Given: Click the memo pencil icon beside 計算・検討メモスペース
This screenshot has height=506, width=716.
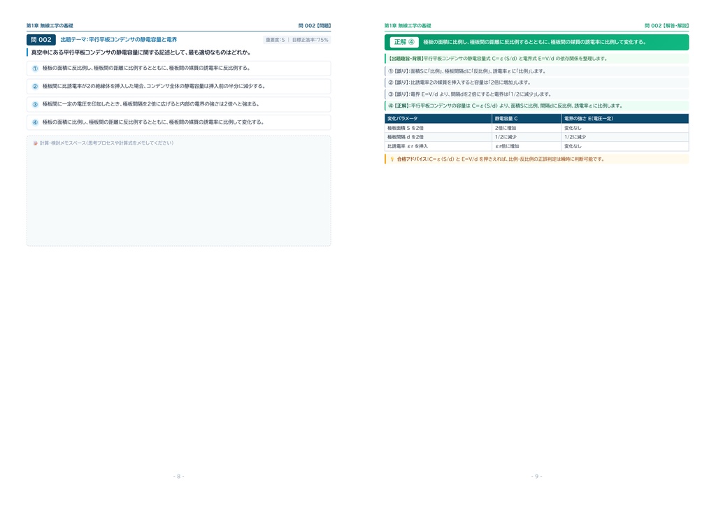Looking at the screenshot, I should 36,143.
